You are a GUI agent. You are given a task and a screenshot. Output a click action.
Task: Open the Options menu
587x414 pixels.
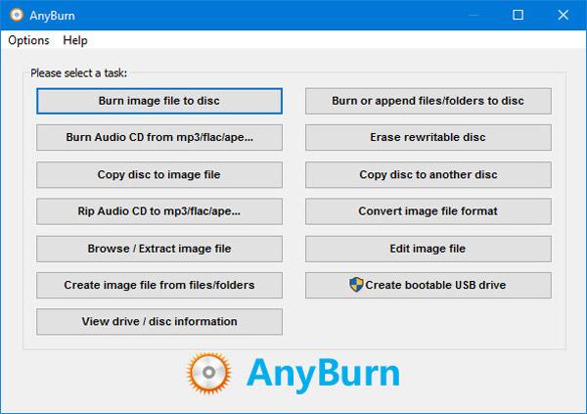28,40
